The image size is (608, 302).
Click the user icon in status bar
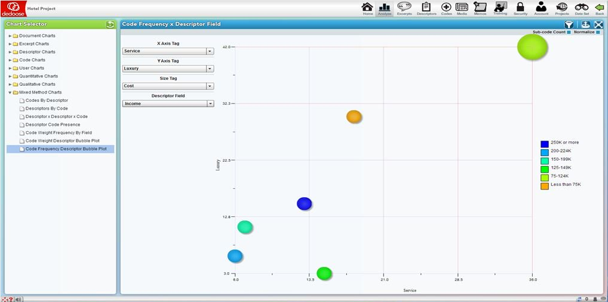click(x=595, y=299)
